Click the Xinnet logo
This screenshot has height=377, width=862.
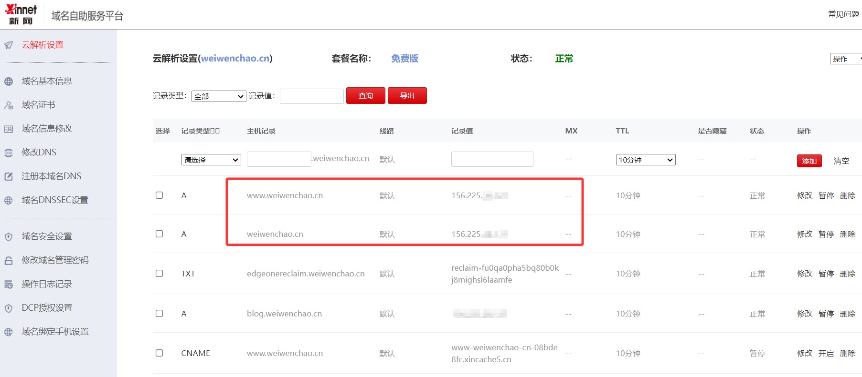click(x=21, y=14)
